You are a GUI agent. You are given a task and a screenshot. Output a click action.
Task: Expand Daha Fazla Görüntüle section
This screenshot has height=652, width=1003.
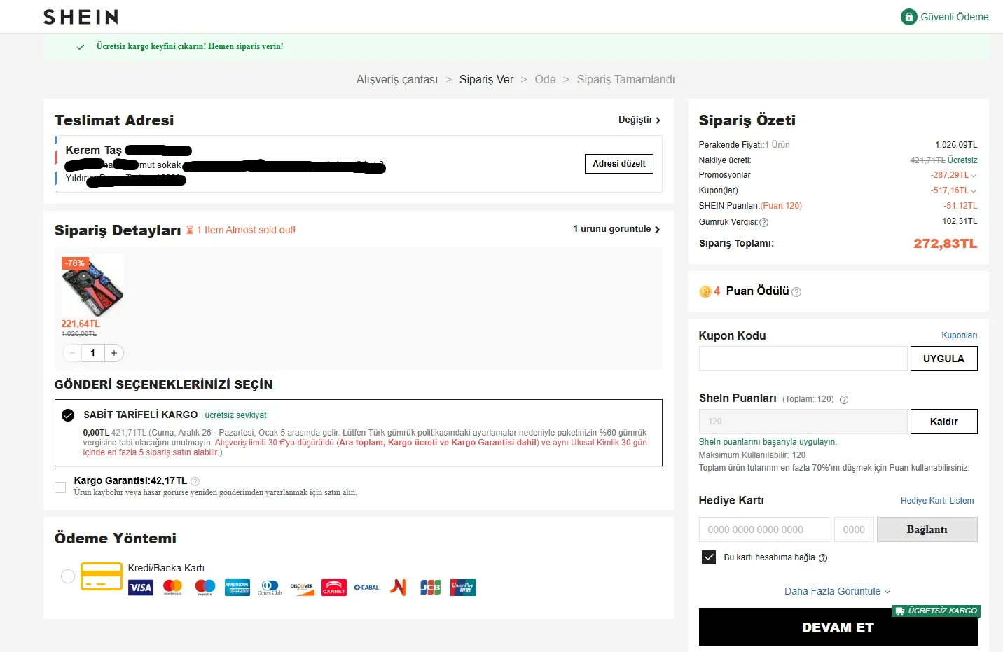pos(838,591)
